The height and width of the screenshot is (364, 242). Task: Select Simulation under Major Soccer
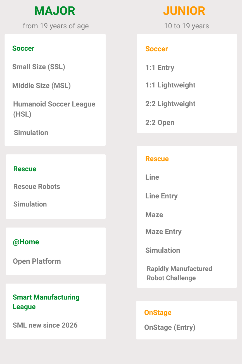point(31,133)
